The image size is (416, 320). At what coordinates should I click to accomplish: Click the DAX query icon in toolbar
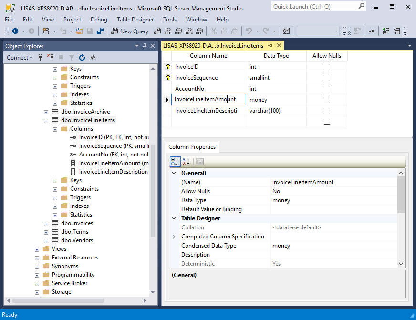(x=199, y=31)
